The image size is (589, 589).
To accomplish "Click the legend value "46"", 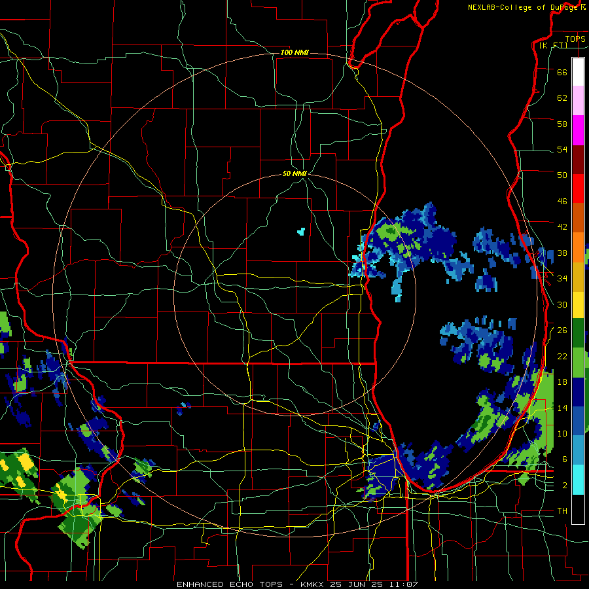I will tap(562, 202).
